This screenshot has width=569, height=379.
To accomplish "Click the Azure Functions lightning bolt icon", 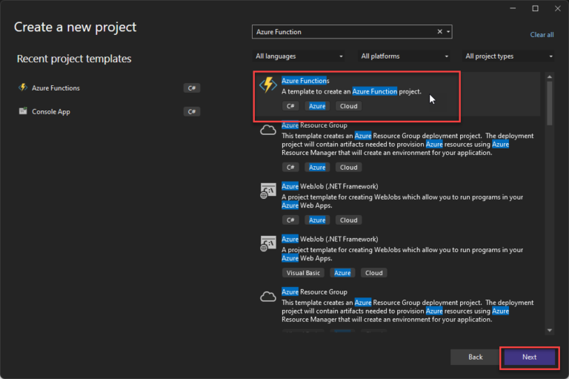I will [x=267, y=85].
